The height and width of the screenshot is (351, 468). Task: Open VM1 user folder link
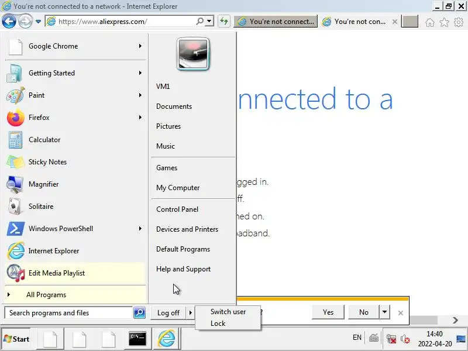coord(163,87)
